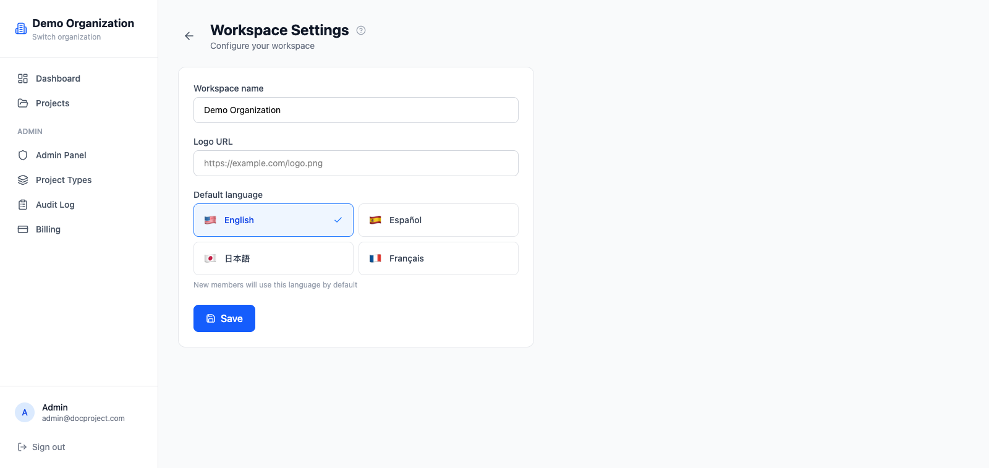The width and height of the screenshot is (989, 468).
Task: Open Project Types section
Action: 79,180
